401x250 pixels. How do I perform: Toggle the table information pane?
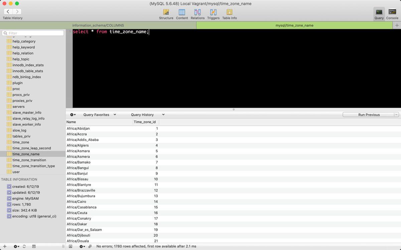coord(34,246)
